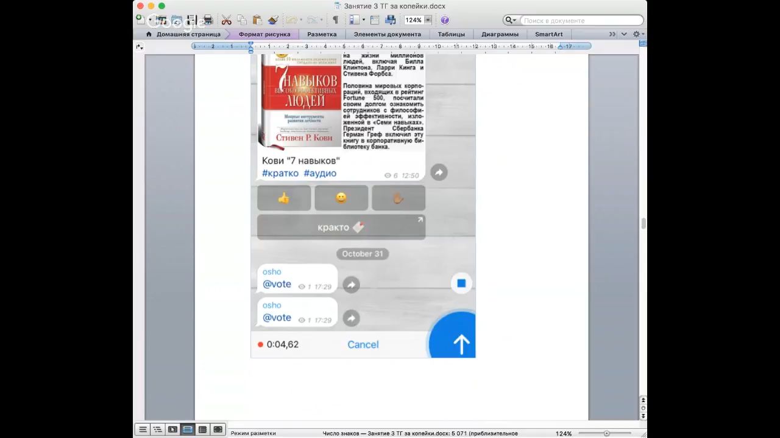
Task: Click the zoom slider in status bar
Action: (606, 433)
